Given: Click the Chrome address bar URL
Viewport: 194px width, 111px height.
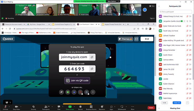Looking at the screenshot, I should point(46,29).
